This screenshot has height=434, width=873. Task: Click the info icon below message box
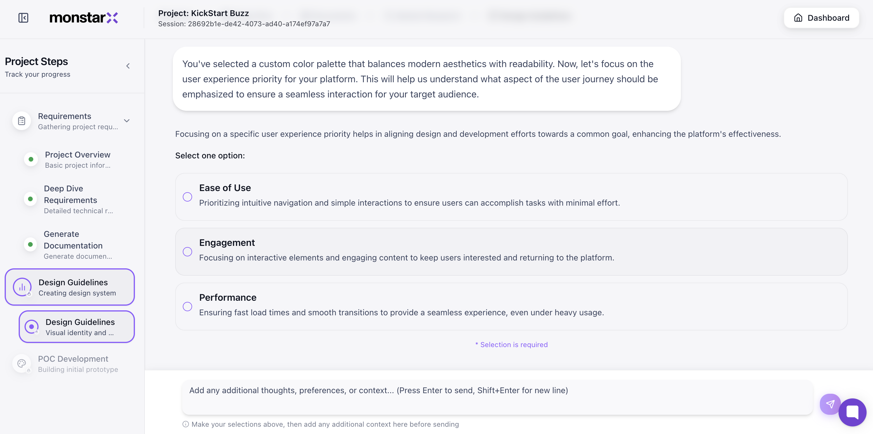tap(186, 424)
